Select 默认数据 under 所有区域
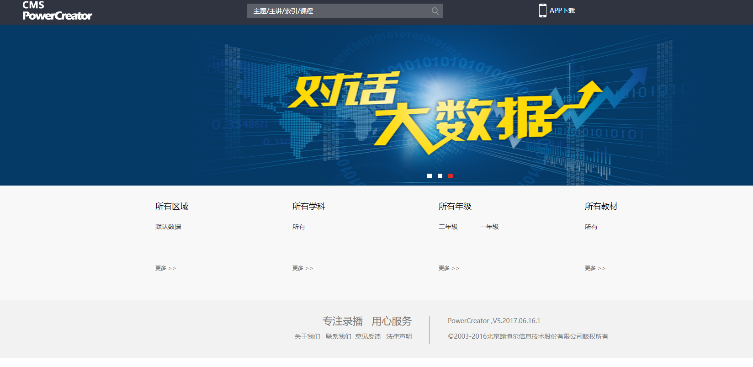 [168, 227]
